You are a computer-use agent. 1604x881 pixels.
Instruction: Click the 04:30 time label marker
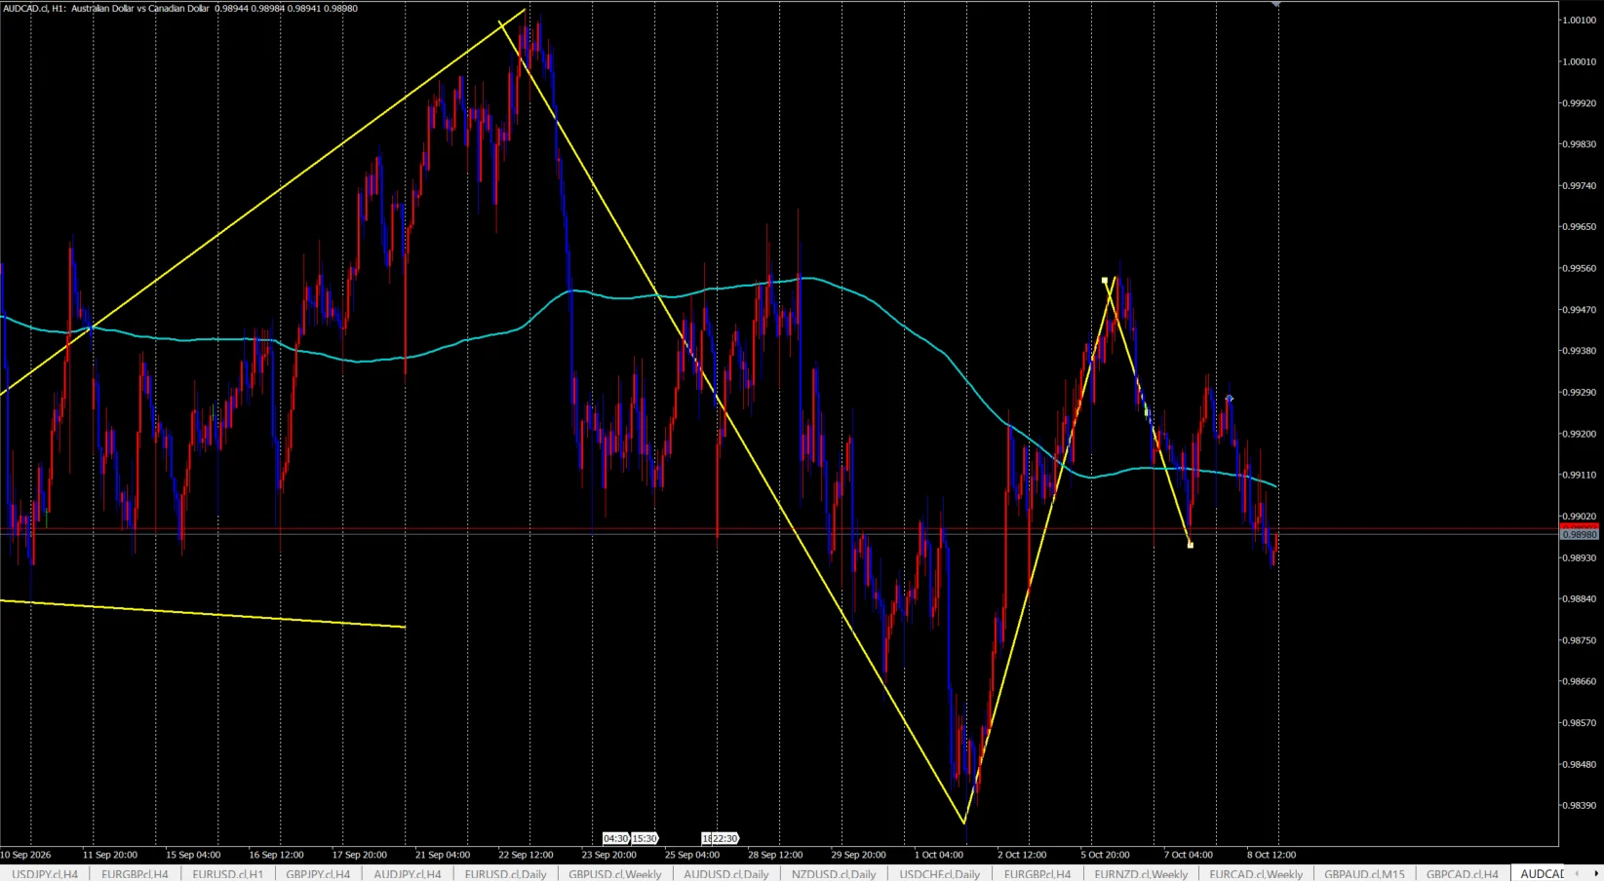point(615,838)
